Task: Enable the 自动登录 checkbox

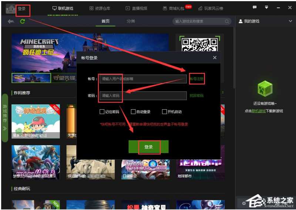Action: coord(133,112)
